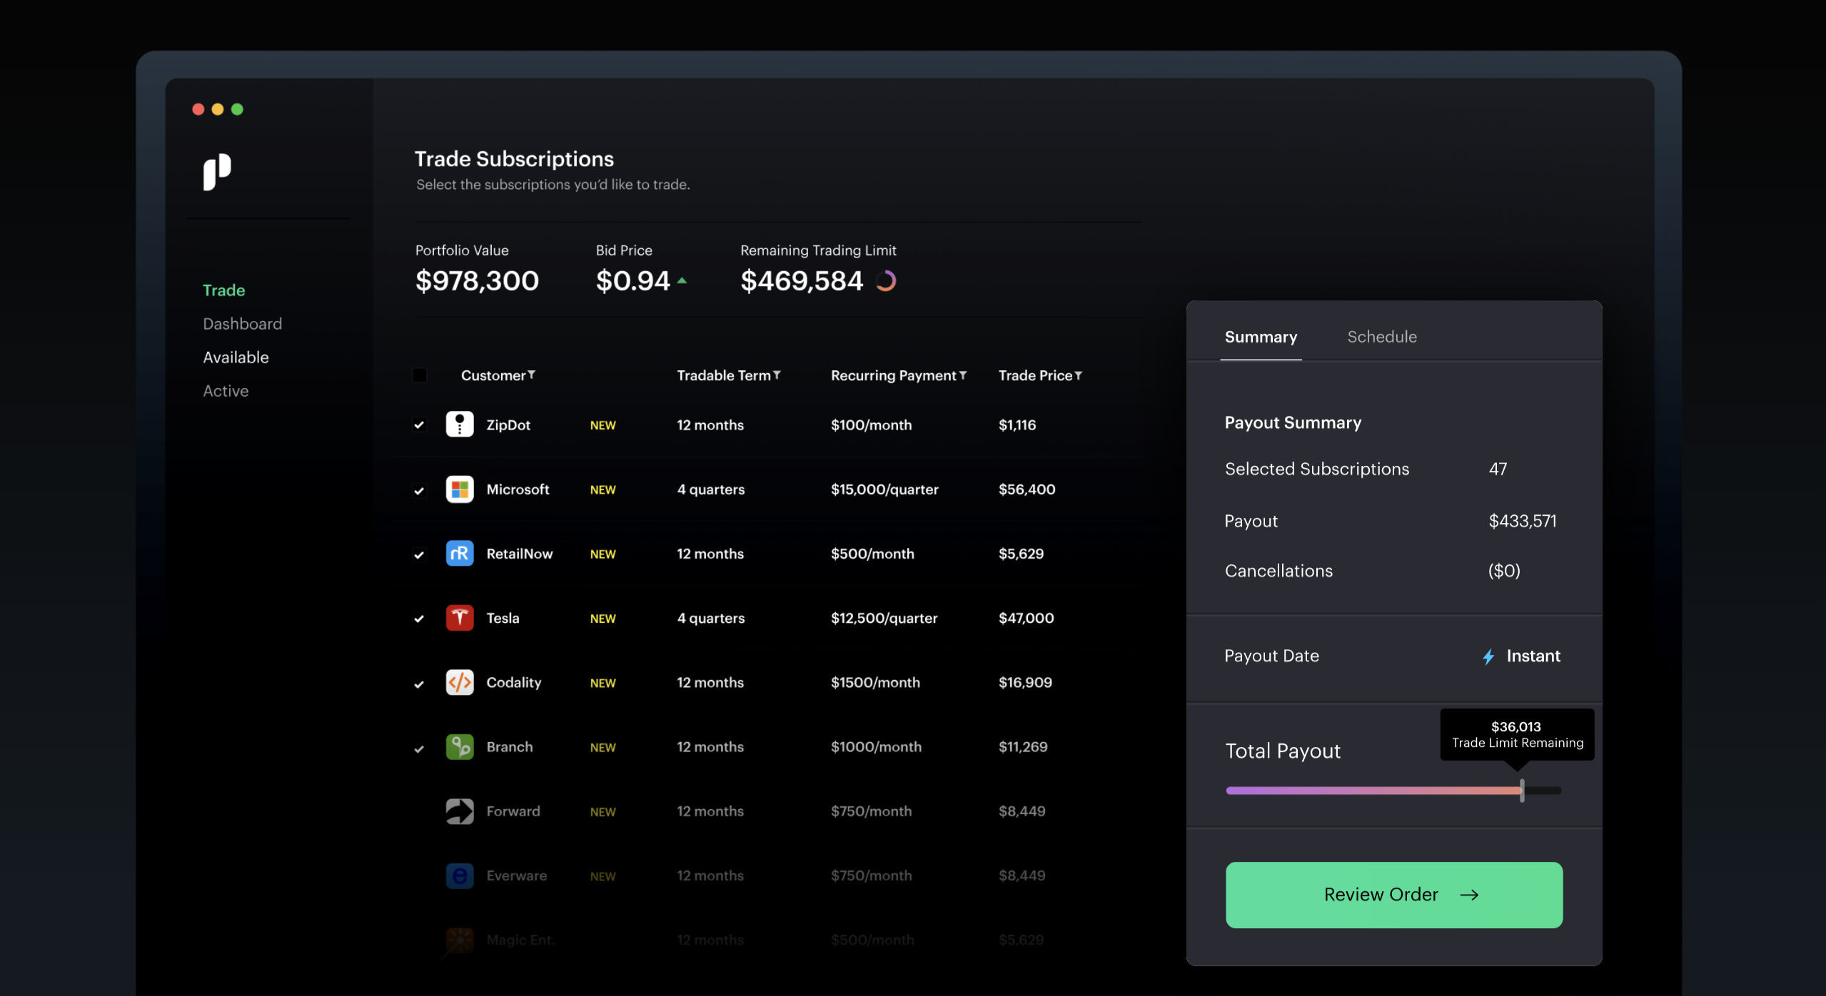
Task: Click the Microsoft company logo
Action: click(x=460, y=489)
